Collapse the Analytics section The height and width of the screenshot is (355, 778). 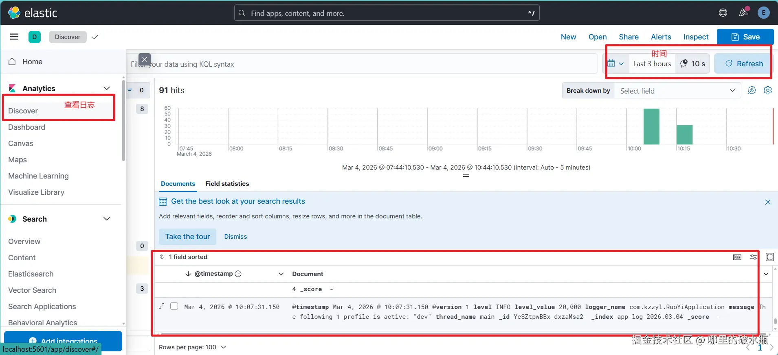click(x=107, y=88)
